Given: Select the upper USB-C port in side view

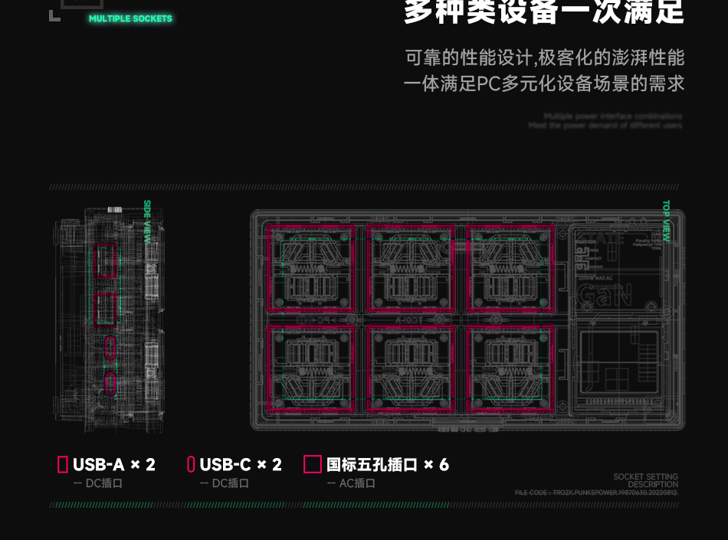Looking at the screenshot, I should tap(110, 348).
